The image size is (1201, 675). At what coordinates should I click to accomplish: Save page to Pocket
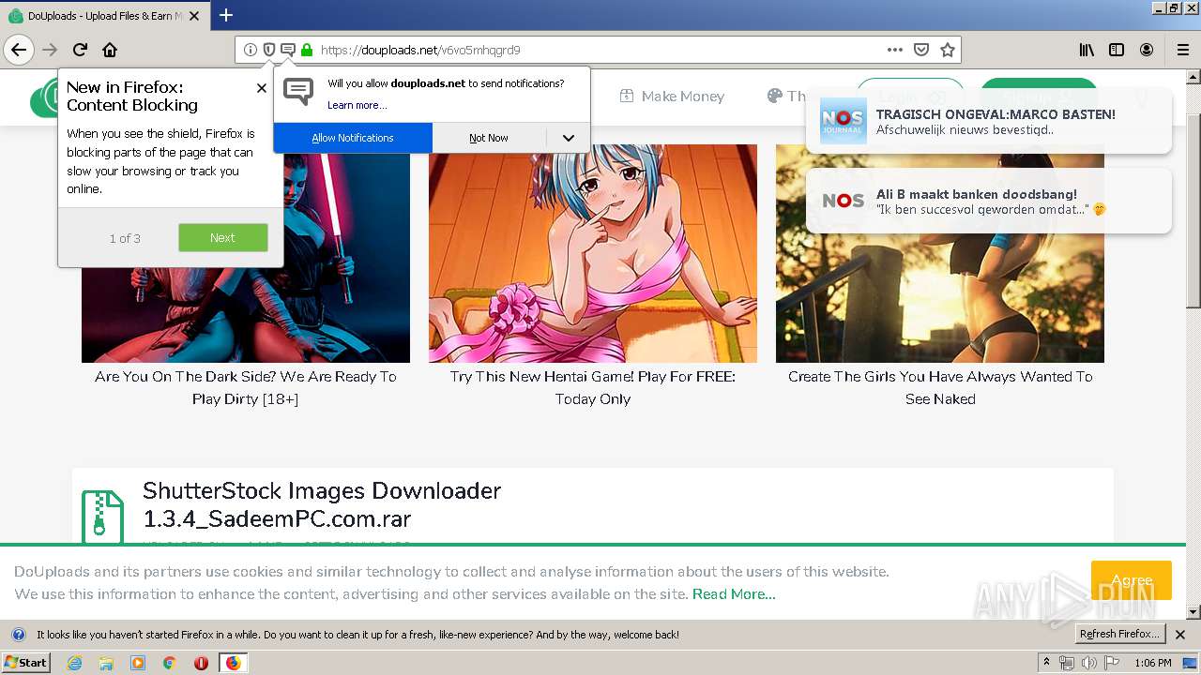click(921, 50)
